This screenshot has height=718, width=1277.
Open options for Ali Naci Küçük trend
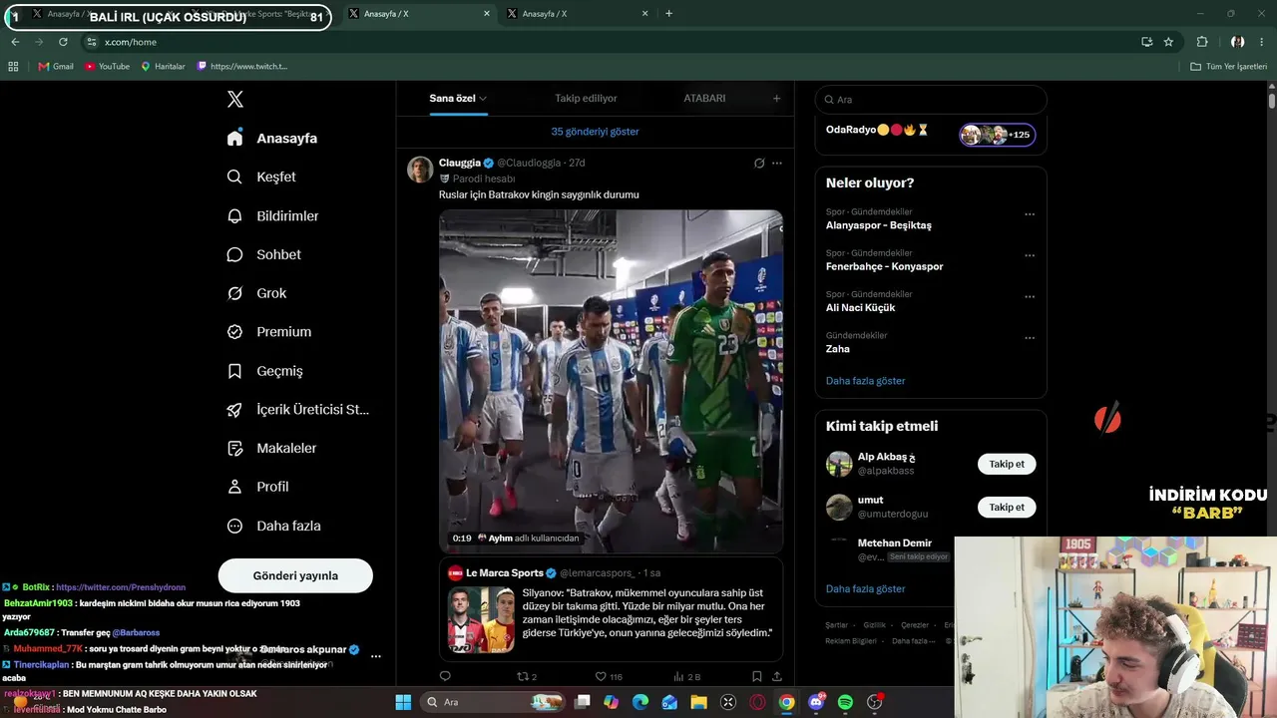pyautogui.click(x=1030, y=297)
